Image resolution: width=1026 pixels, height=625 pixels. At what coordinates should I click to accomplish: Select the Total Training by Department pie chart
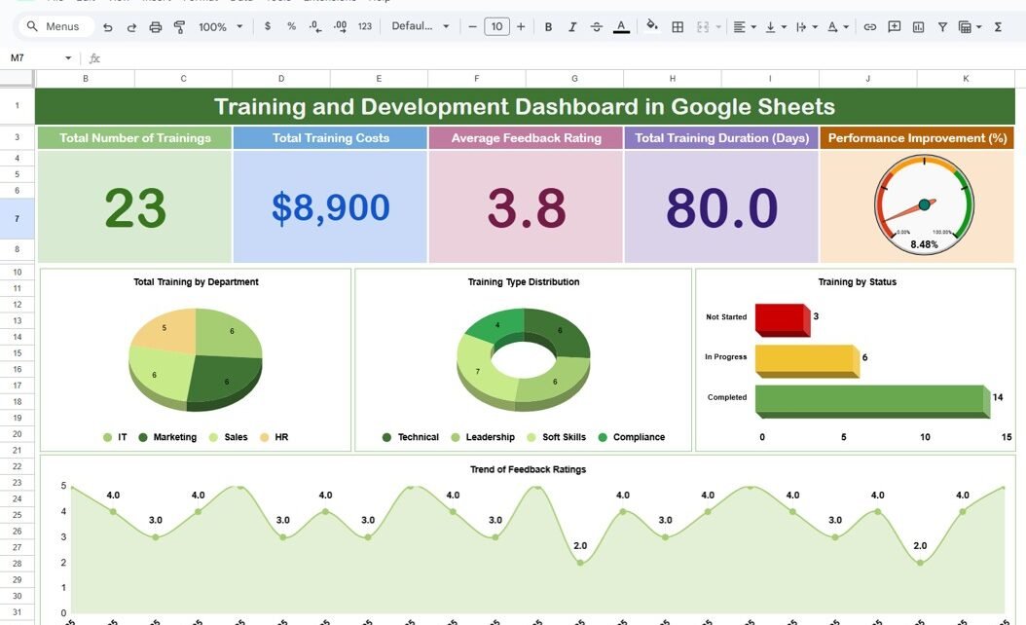coord(196,360)
